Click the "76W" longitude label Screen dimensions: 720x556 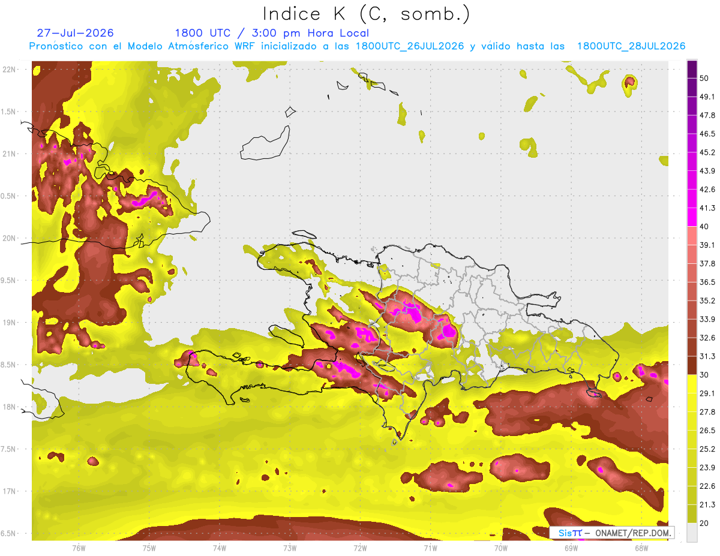[x=79, y=548]
